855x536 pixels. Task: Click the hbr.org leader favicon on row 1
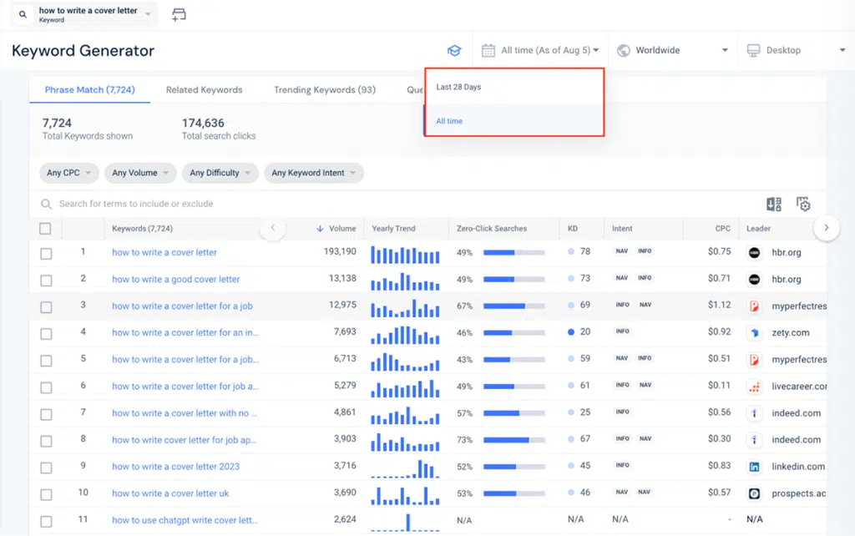753,252
